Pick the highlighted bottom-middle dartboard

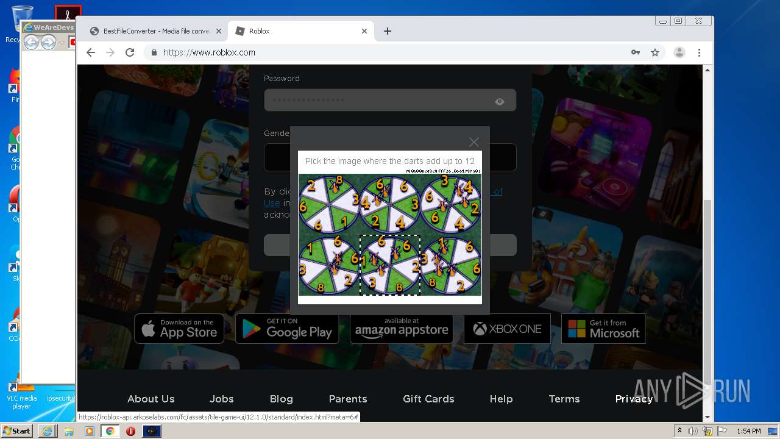click(390, 265)
